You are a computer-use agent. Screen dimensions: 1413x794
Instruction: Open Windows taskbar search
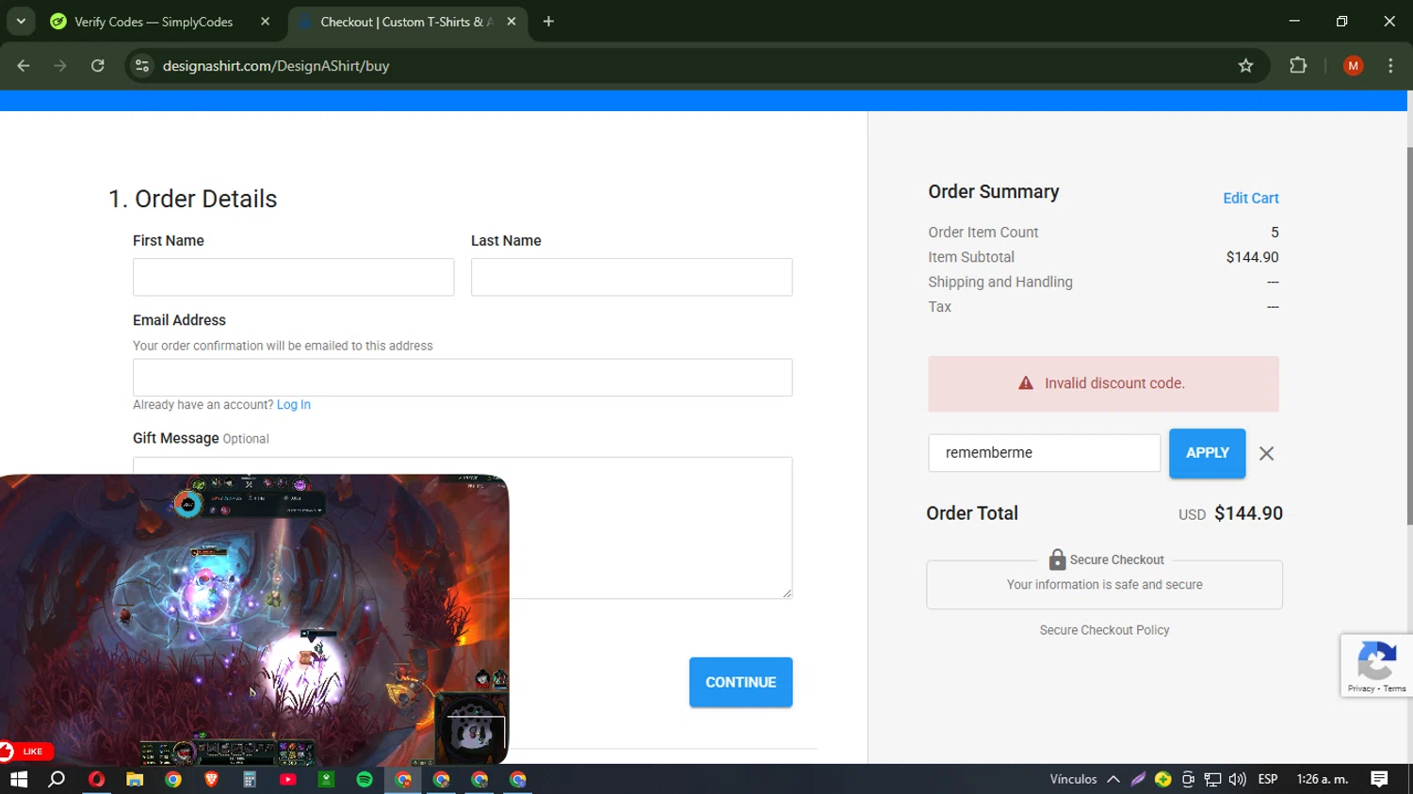57,779
